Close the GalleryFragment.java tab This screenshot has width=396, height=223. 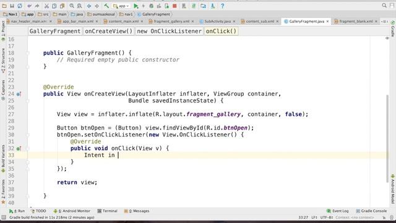coord(327,22)
